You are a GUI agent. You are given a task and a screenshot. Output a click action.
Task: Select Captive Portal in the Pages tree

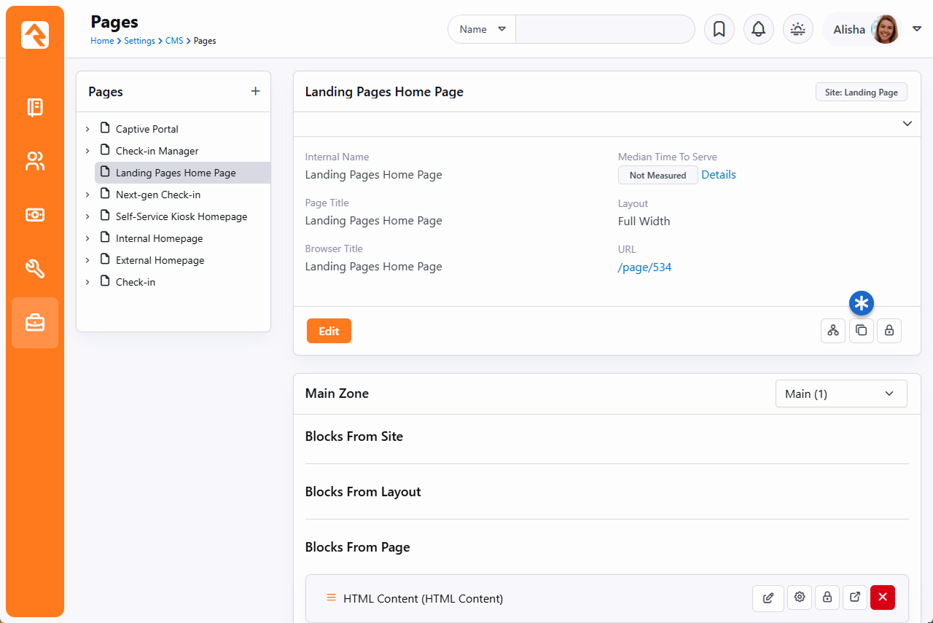click(x=147, y=129)
